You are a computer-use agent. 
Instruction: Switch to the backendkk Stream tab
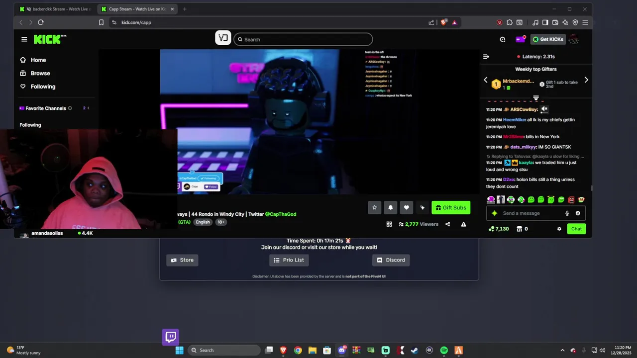pos(54,9)
